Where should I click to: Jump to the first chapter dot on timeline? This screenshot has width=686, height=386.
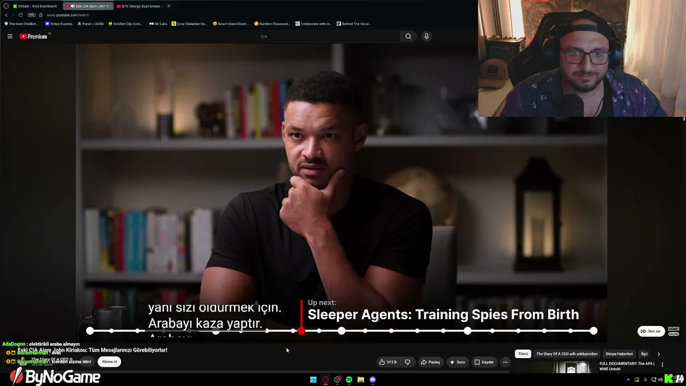tap(90, 331)
